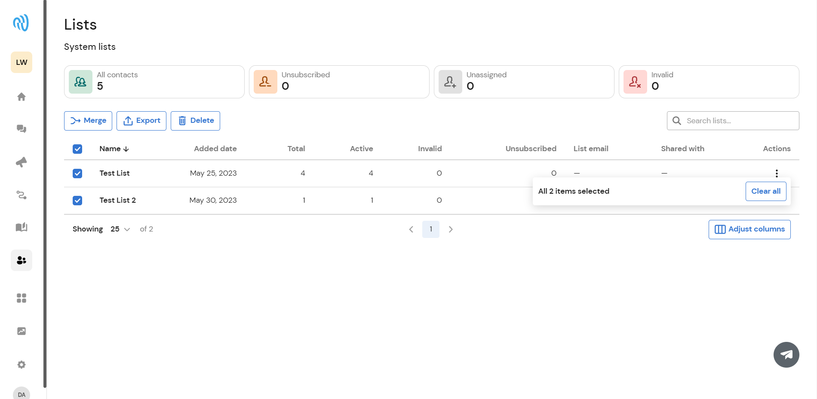Open Conversations chat bubbles icon
817x399 pixels.
coord(21,129)
